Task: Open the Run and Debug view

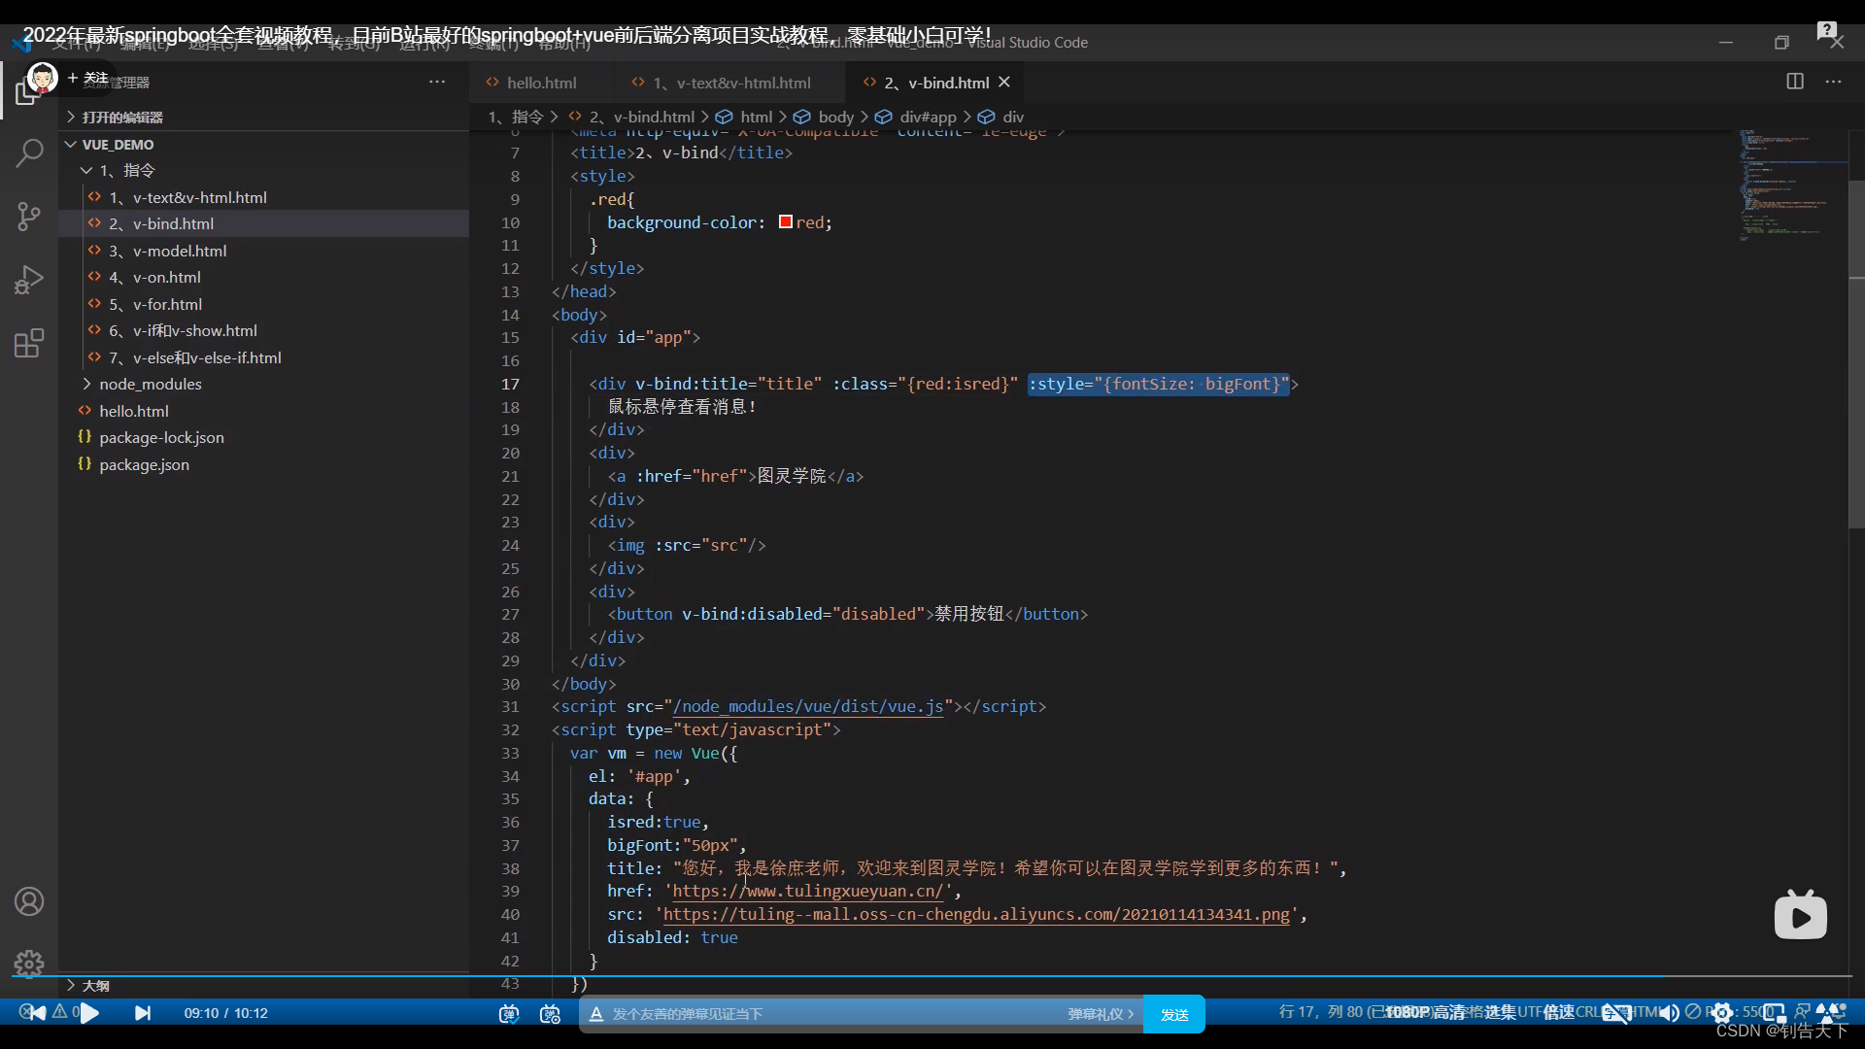Action: (x=29, y=280)
